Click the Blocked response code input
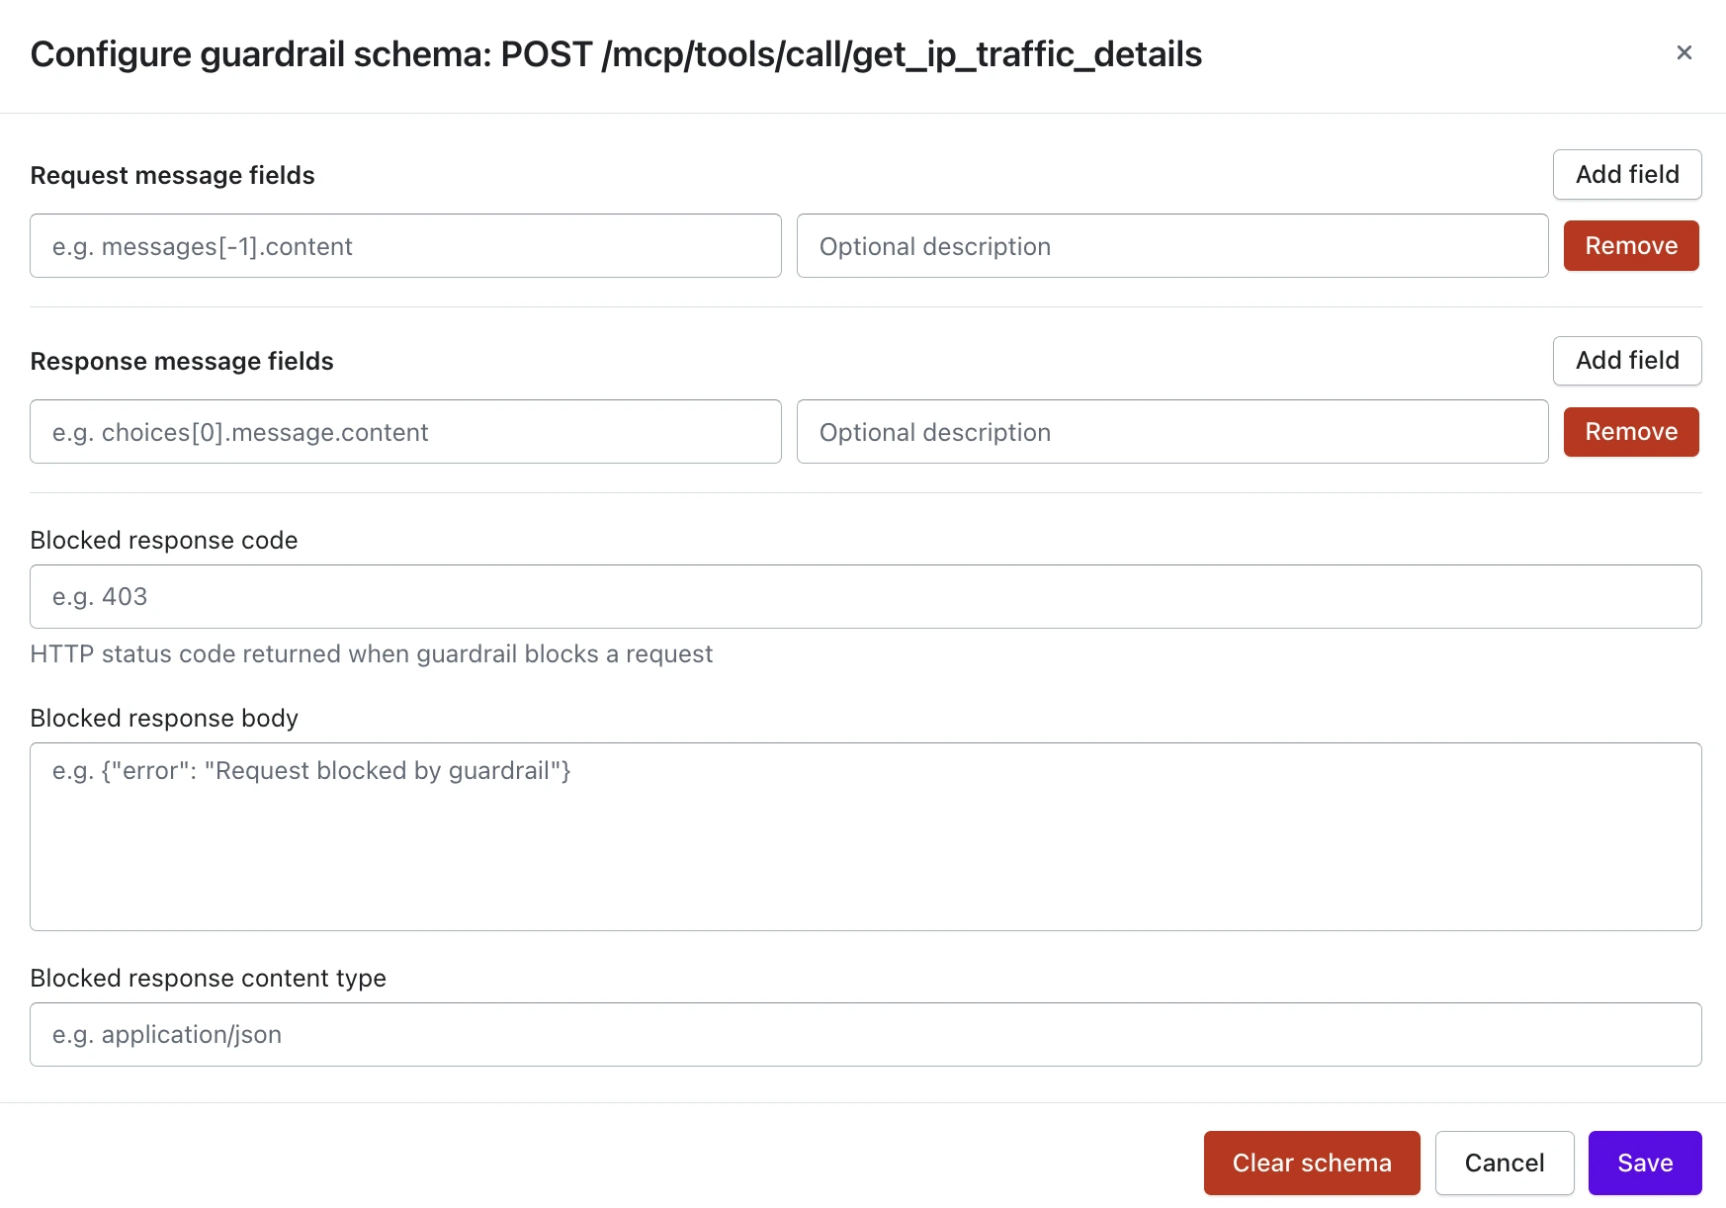The width and height of the screenshot is (1726, 1208). [x=865, y=597]
